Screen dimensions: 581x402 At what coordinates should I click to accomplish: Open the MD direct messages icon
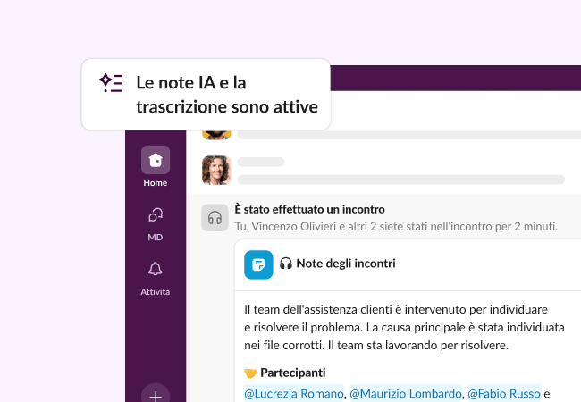click(x=156, y=214)
